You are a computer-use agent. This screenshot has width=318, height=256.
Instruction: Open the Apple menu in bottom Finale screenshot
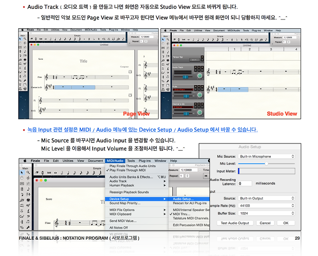click(x=25, y=160)
